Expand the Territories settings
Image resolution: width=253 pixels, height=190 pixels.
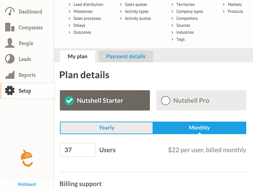pos(185,4)
